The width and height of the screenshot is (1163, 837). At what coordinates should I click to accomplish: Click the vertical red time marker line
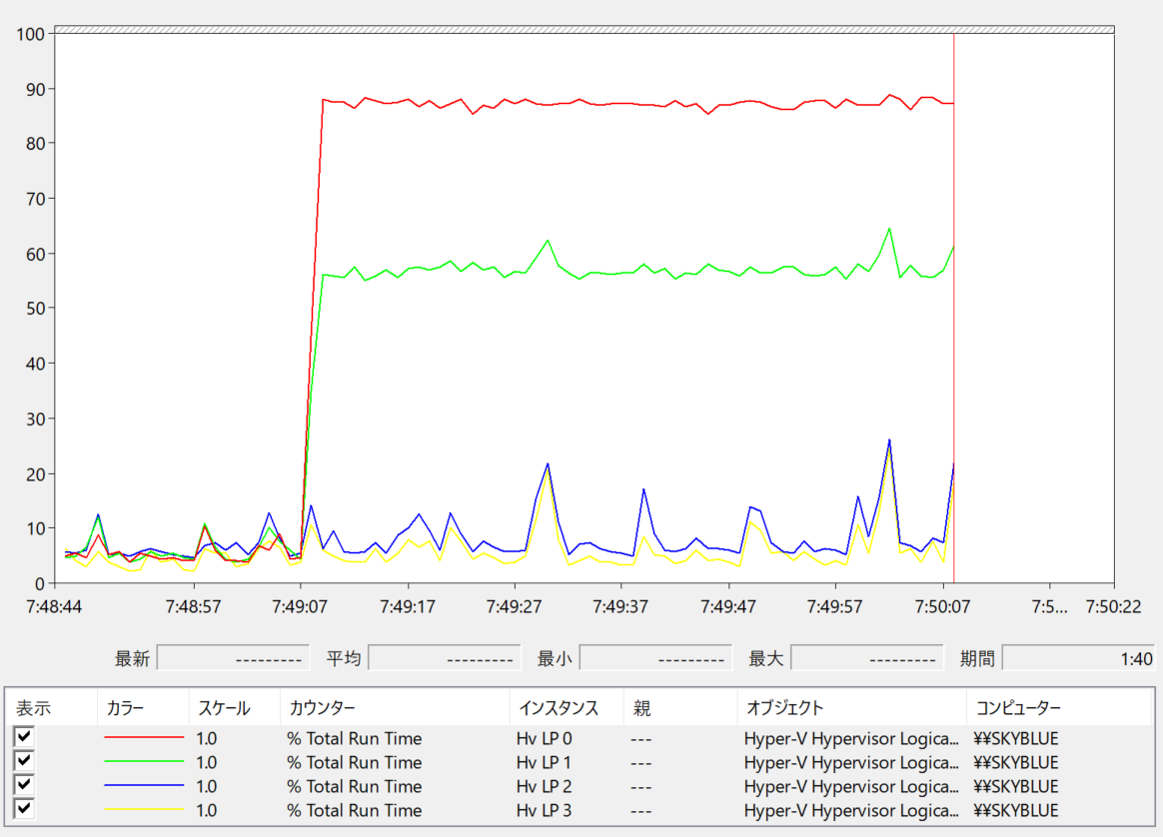954,308
